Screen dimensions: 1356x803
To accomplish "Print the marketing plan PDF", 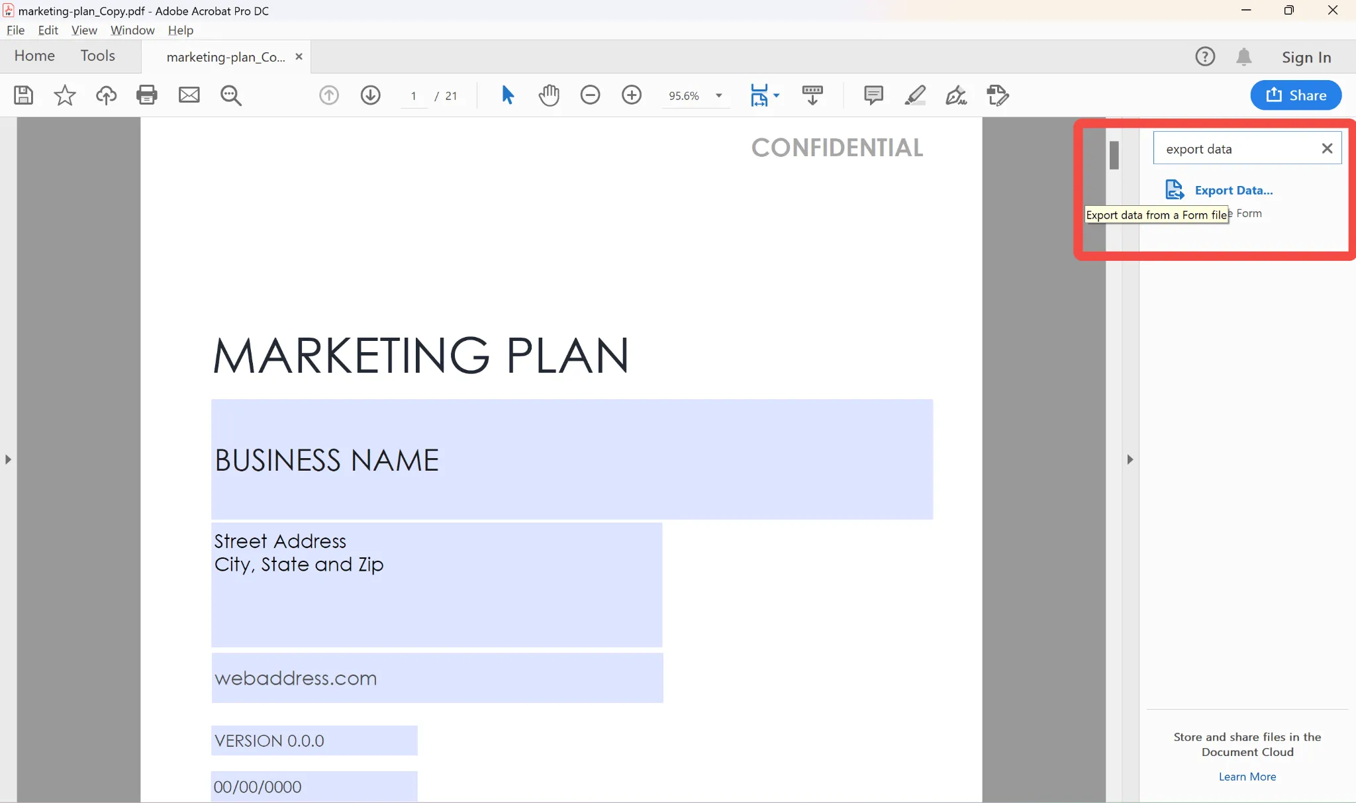I will [146, 95].
